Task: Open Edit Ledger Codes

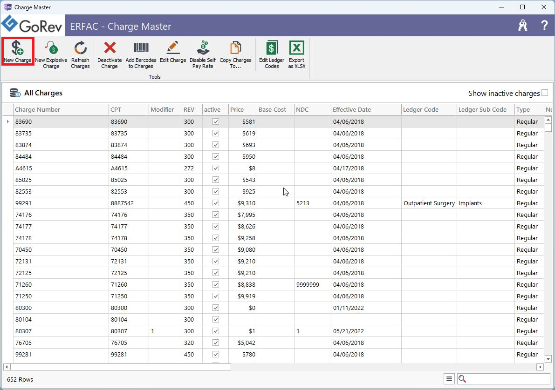Action: 272,54
